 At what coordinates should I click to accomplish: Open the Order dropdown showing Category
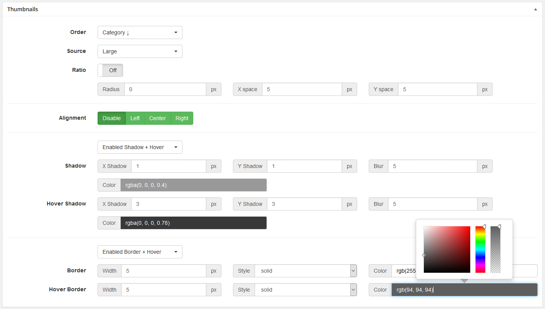pyautogui.click(x=140, y=32)
